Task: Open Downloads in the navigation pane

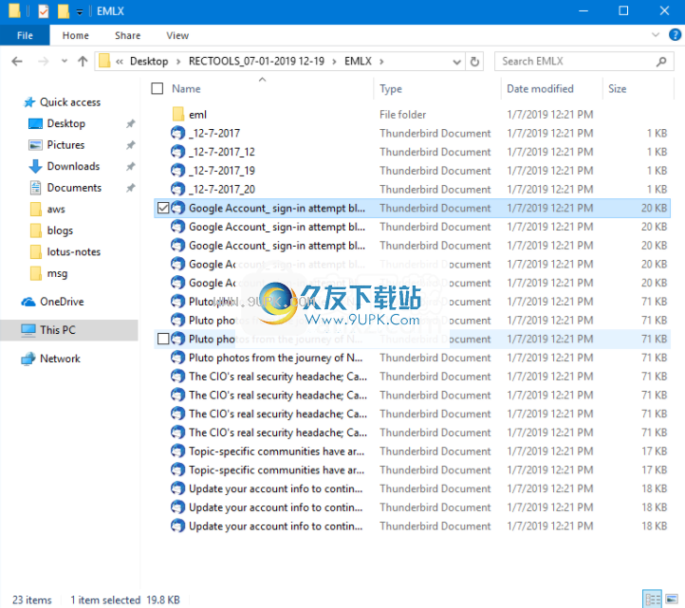Action: [73, 166]
